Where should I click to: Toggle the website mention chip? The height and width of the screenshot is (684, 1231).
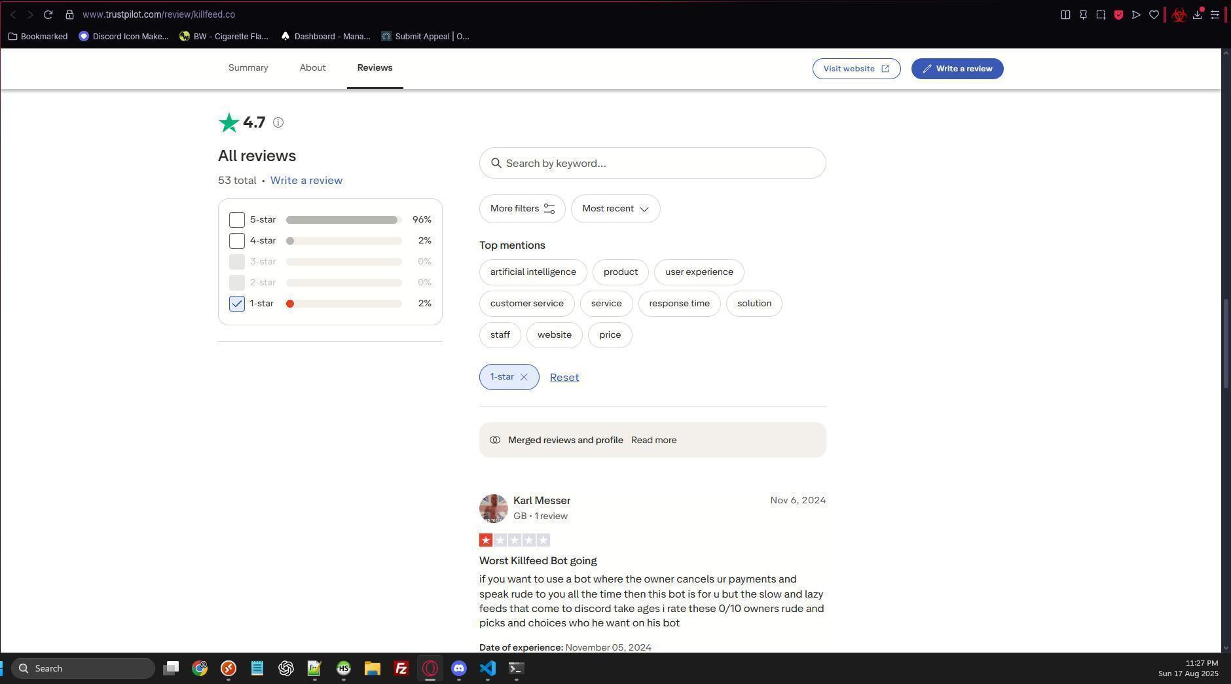pos(554,335)
